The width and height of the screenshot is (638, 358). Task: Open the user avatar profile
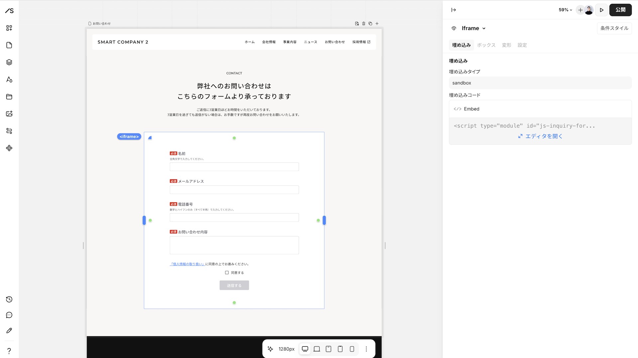coord(589,10)
